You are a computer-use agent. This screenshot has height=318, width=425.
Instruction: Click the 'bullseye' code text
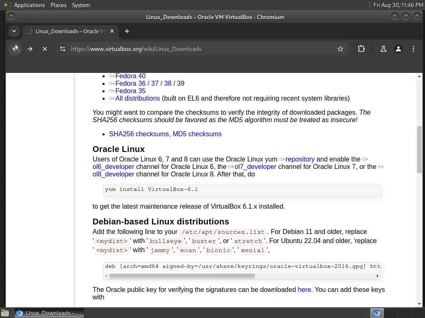click(166, 241)
